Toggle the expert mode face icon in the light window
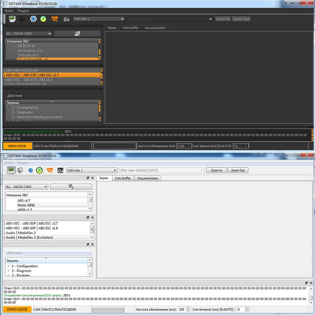 [x=21, y=170]
